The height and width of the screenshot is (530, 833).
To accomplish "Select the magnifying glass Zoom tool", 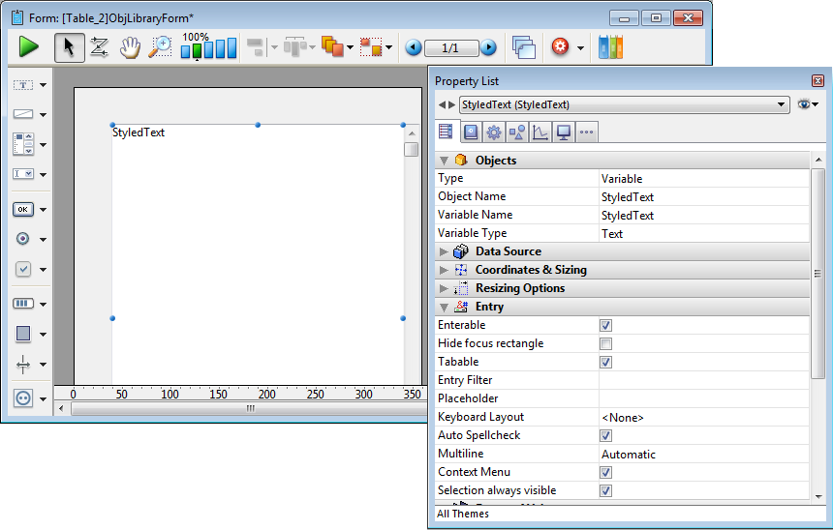I will click(160, 47).
